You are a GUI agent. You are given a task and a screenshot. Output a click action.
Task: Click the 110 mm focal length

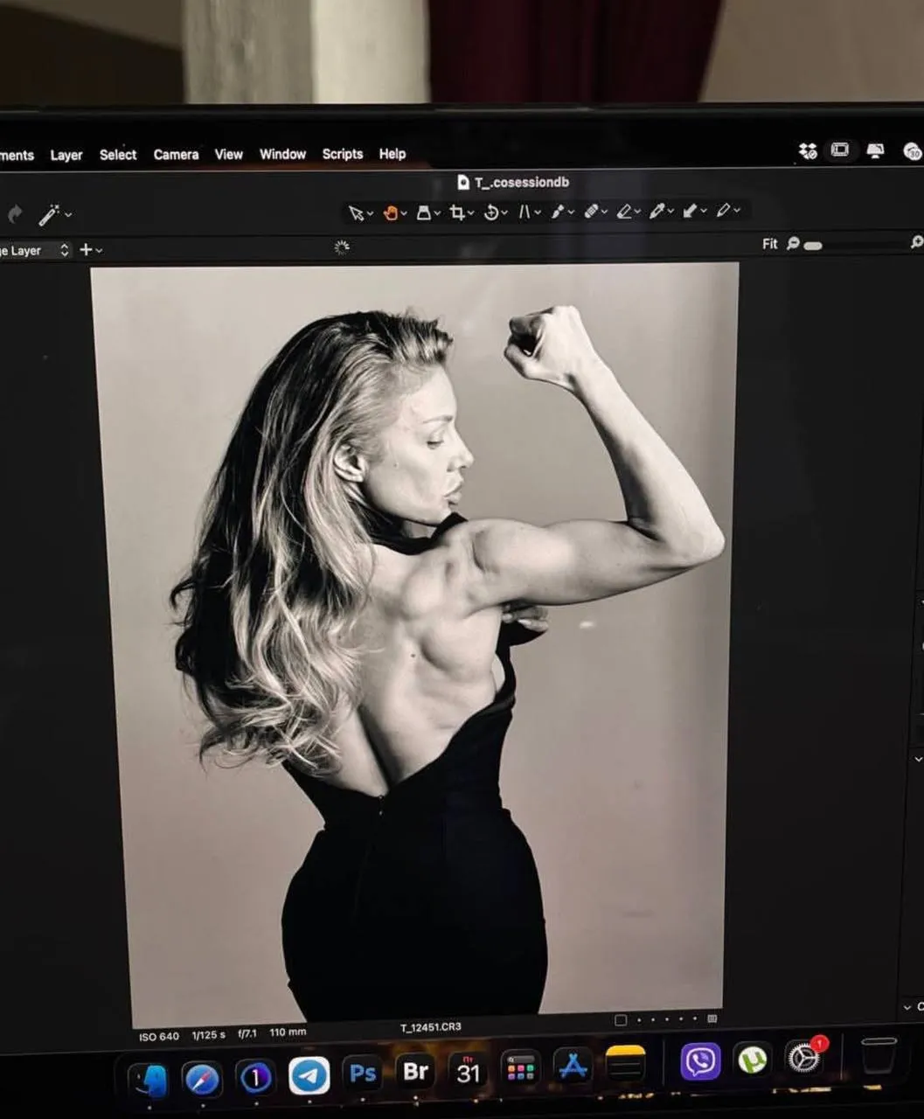[x=288, y=1032]
